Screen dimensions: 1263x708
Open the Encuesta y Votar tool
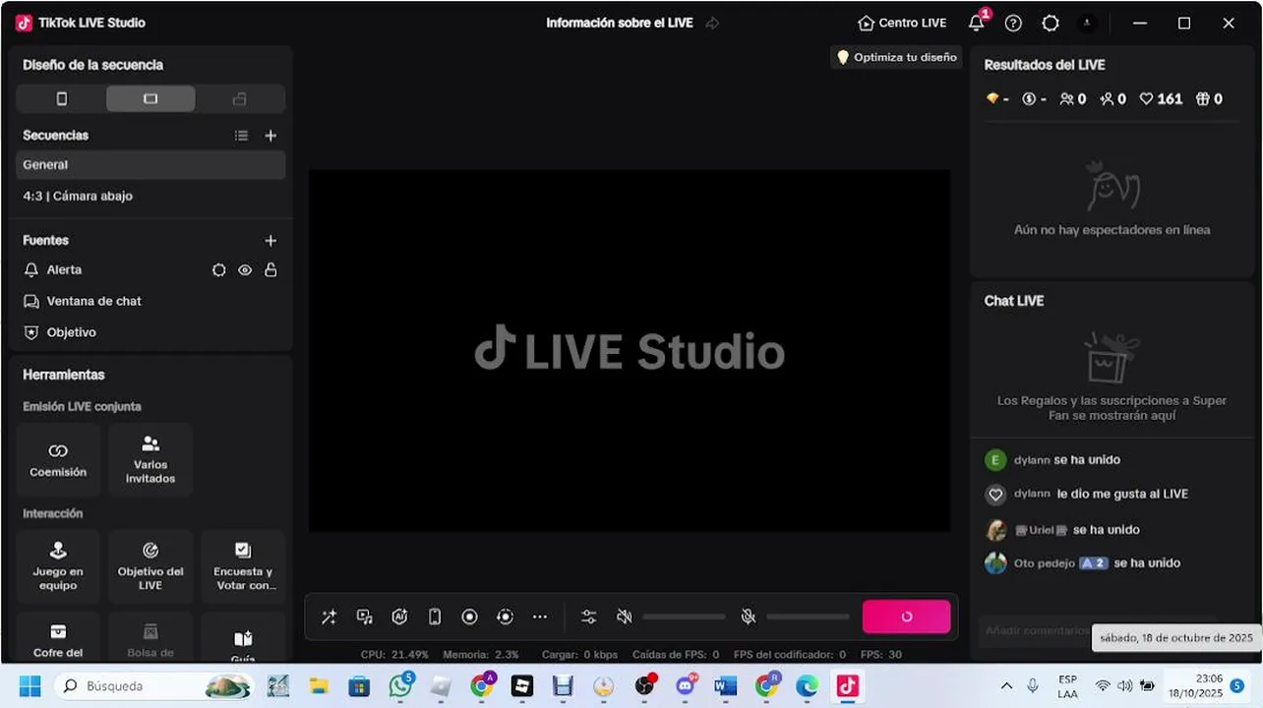[243, 566]
